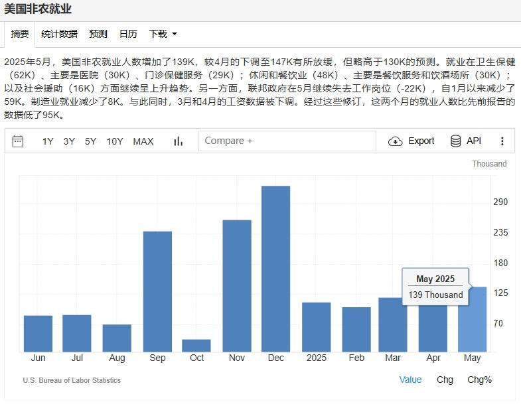The image size is (521, 420).
Task: Click the '180' axis label
Action: (500, 263)
